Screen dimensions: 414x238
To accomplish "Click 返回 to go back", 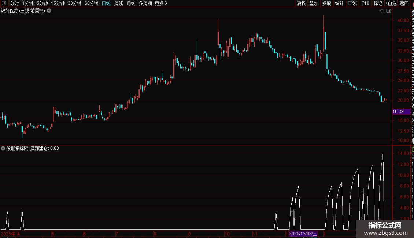I will (404, 3).
